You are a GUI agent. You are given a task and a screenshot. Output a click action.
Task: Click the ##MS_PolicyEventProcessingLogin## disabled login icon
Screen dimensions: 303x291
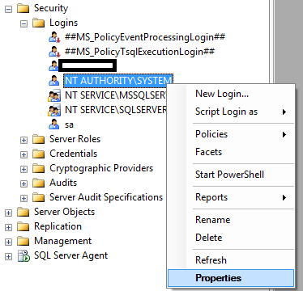54,37
